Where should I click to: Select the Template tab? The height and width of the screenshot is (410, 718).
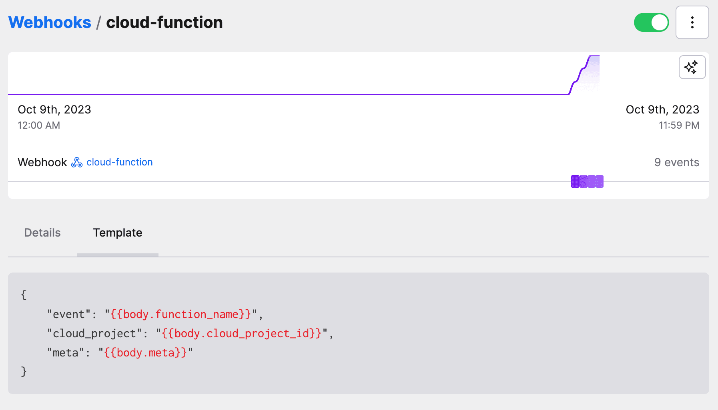coord(118,233)
